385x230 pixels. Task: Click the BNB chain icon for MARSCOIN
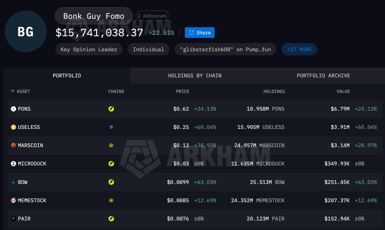[111, 145]
